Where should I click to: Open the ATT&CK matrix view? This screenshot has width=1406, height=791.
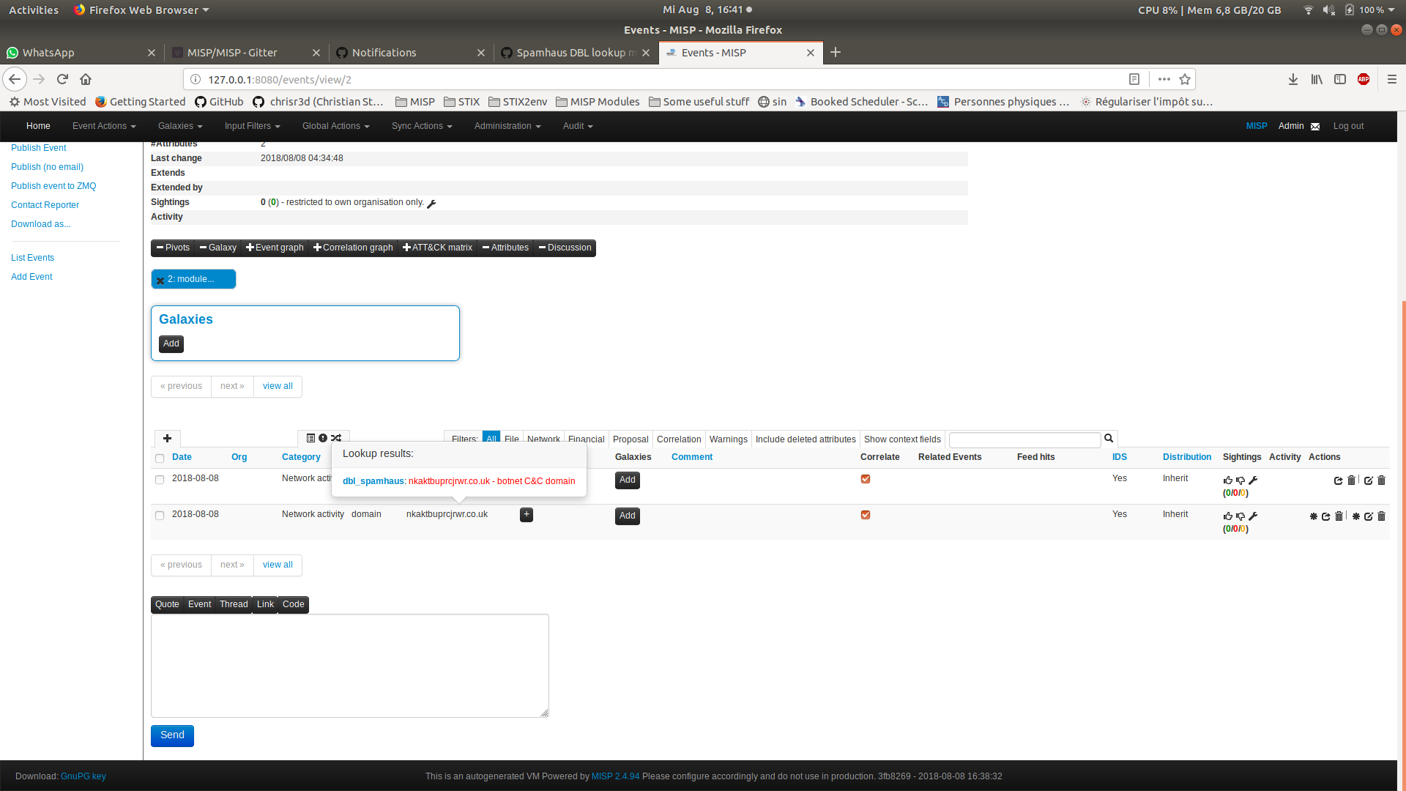437,248
